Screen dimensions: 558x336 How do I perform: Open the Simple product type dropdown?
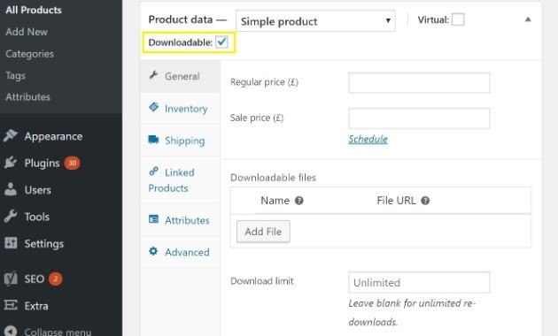click(x=315, y=21)
